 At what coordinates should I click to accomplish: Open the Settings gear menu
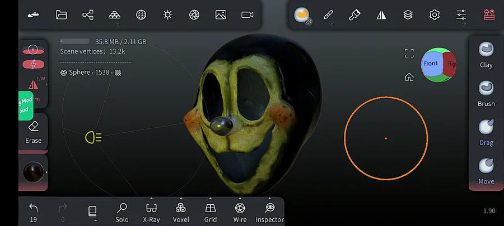(435, 15)
